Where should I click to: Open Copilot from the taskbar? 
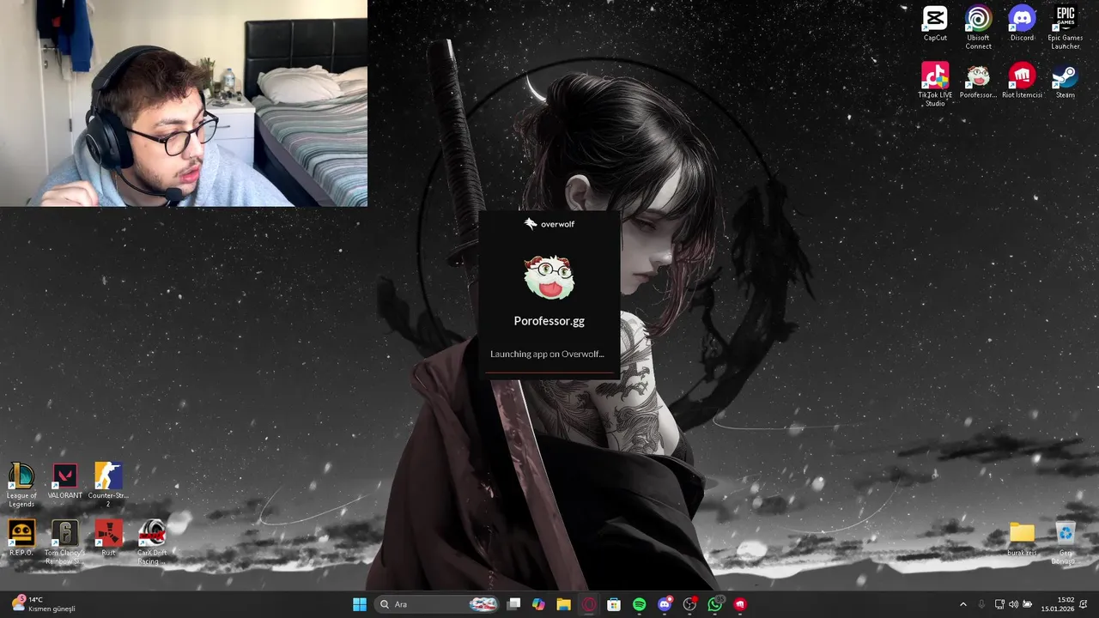click(538, 604)
